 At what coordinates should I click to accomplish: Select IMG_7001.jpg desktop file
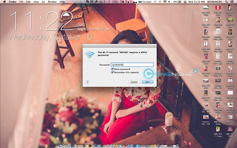(230, 22)
